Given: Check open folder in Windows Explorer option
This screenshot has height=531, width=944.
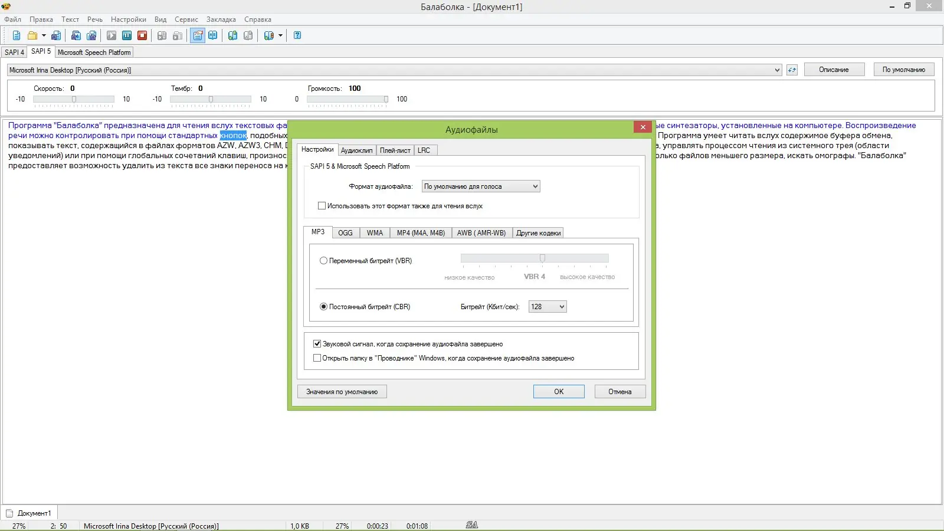Looking at the screenshot, I should pyautogui.click(x=317, y=358).
